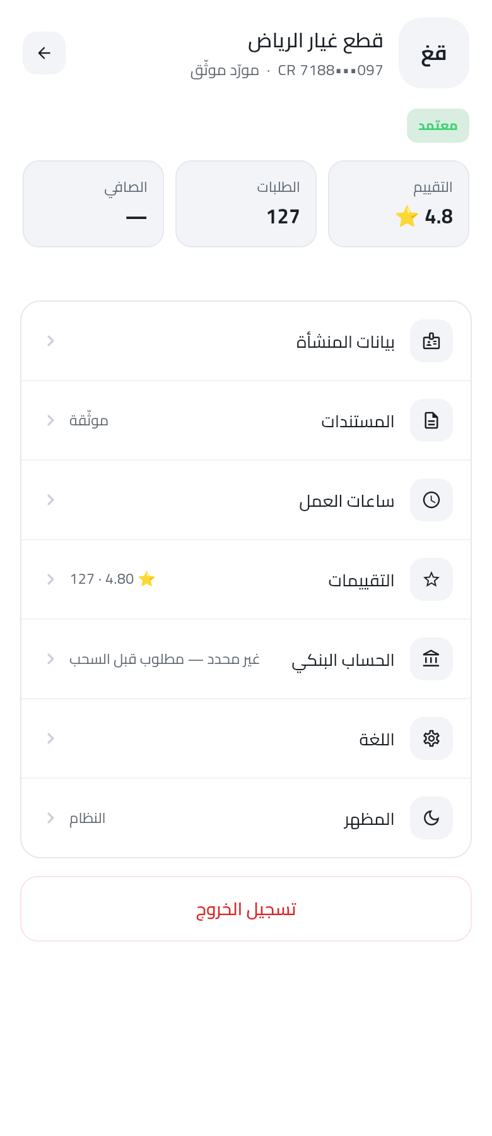Tap the appearance moon icon

pyautogui.click(x=431, y=818)
